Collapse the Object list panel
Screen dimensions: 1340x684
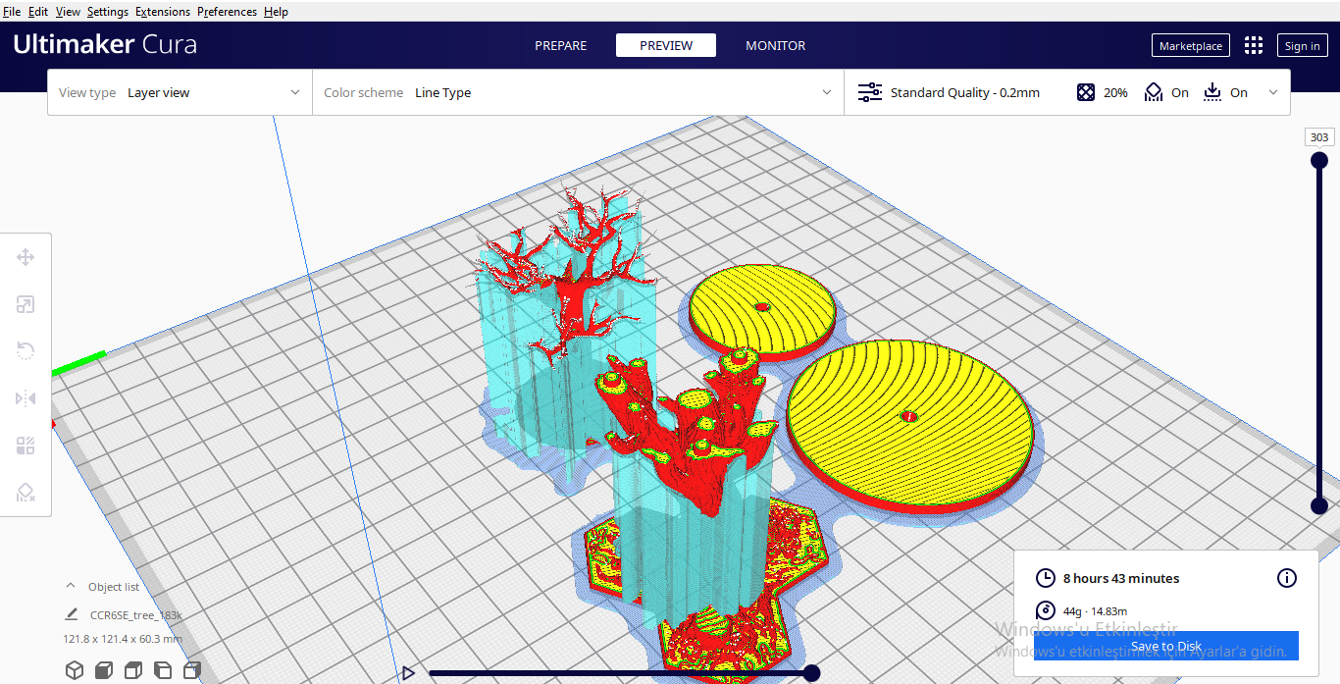click(x=70, y=585)
